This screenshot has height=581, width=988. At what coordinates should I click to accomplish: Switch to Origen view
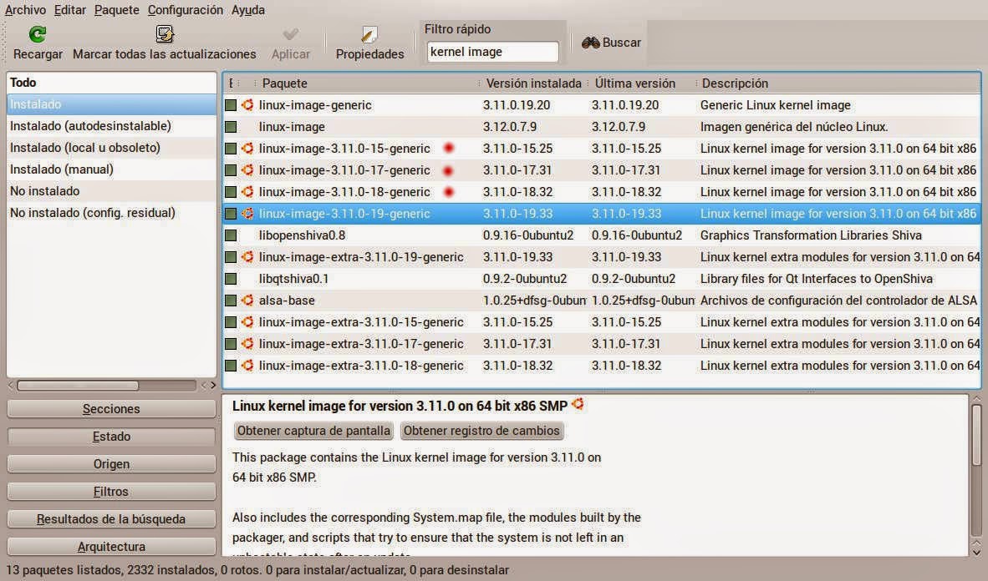111,464
